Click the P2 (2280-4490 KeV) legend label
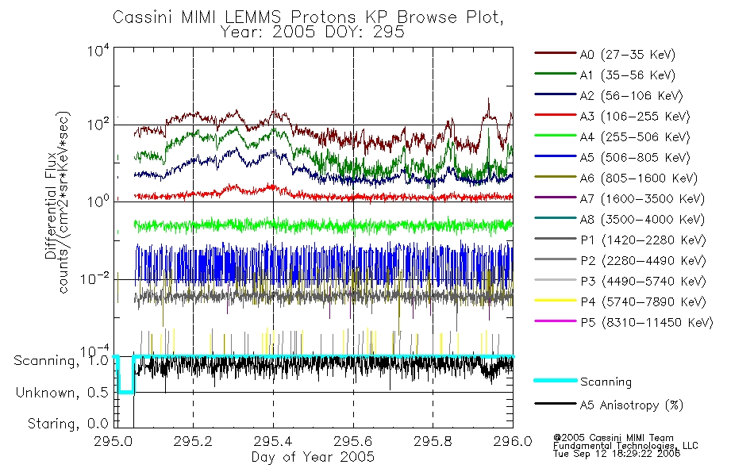This screenshot has width=754, height=476. pyautogui.click(x=643, y=260)
